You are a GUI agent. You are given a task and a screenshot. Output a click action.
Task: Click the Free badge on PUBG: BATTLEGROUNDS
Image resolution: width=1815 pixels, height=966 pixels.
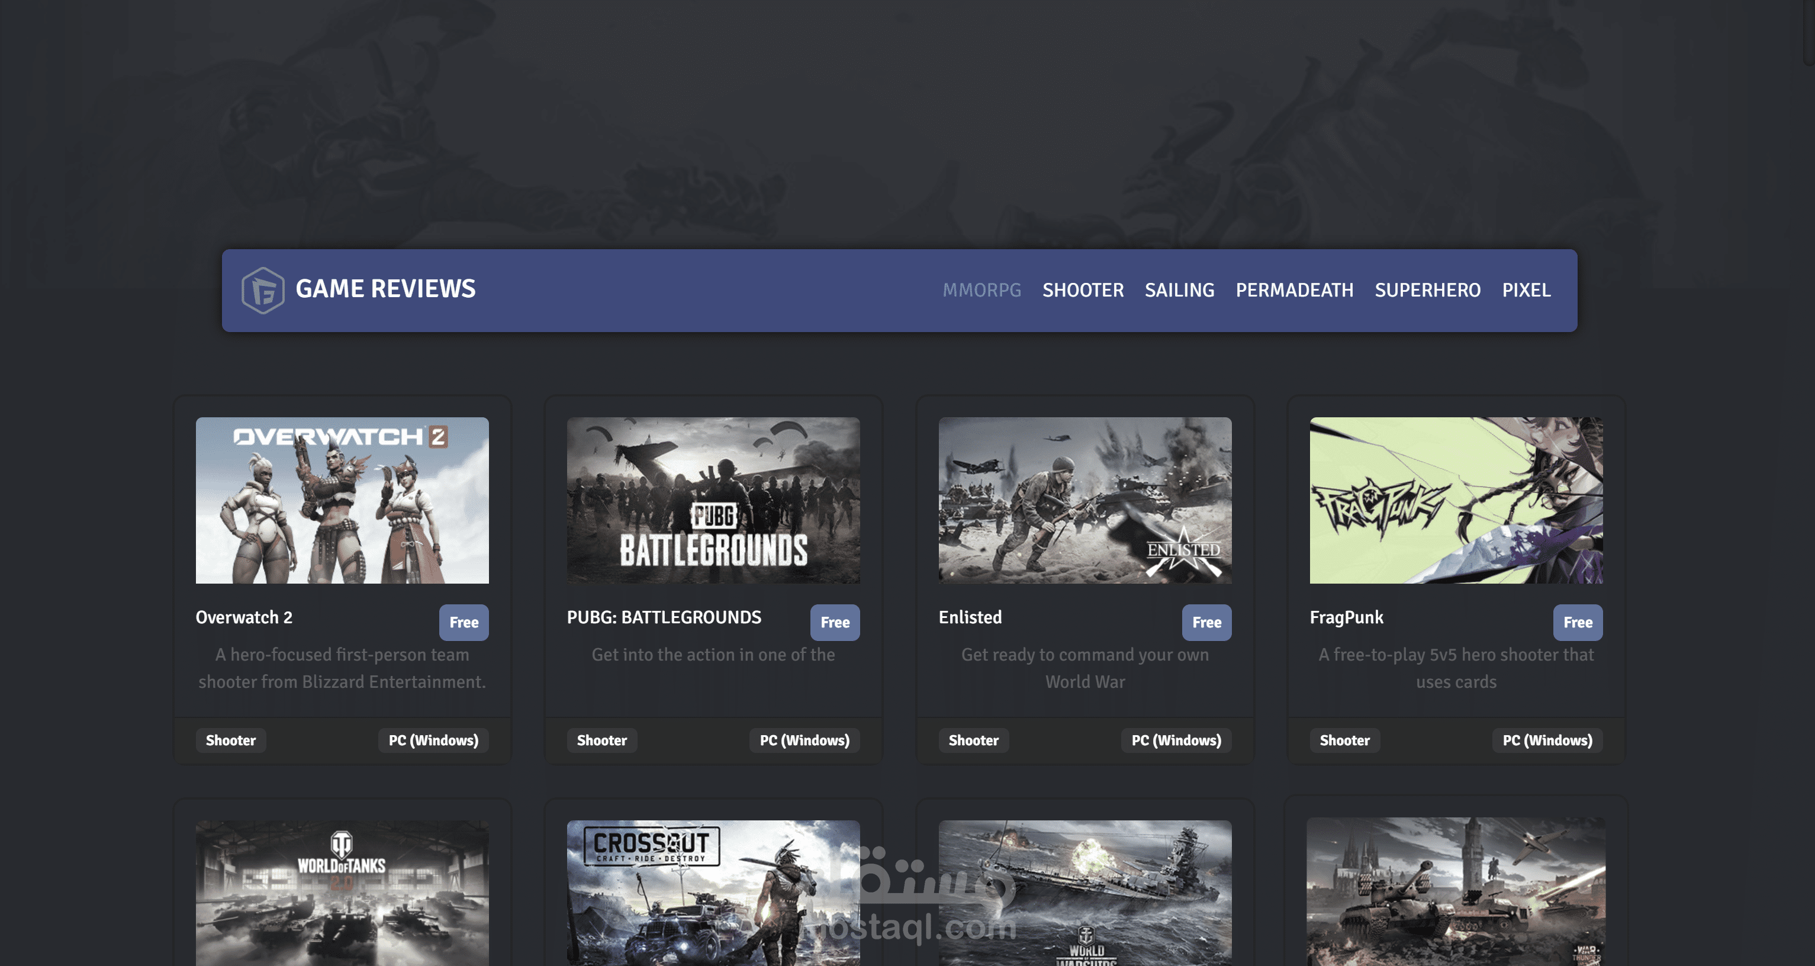click(835, 622)
